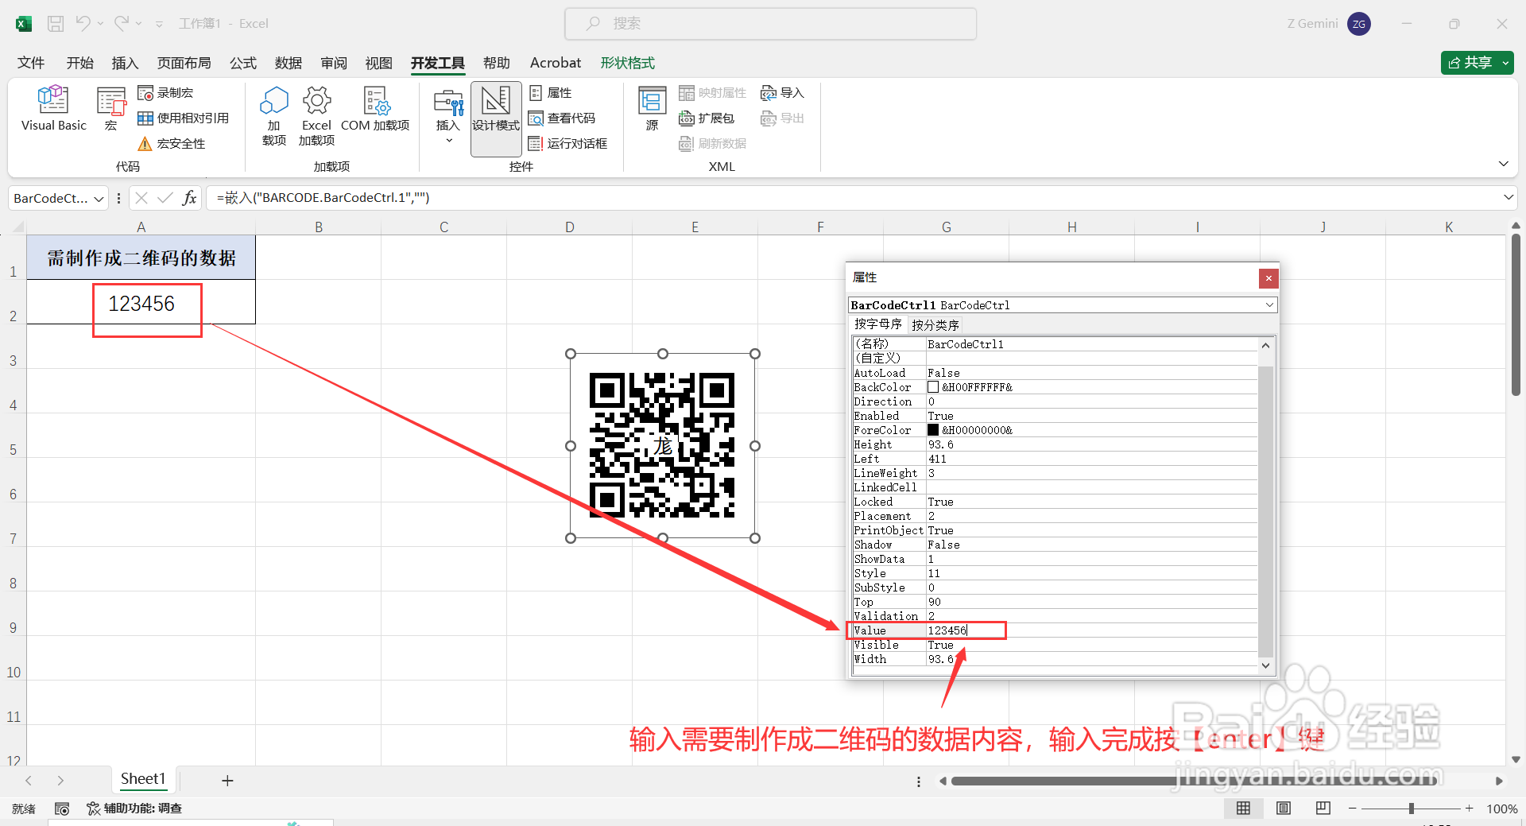1526x826 pixels.
Task: Click the ForeColor black color swatch
Action: coord(934,430)
